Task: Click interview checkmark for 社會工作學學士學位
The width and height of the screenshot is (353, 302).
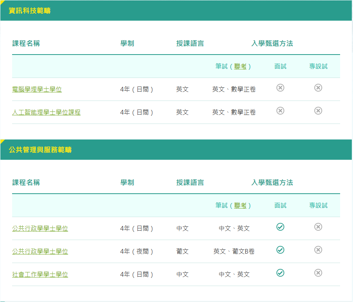Action: [x=280, y=273]
